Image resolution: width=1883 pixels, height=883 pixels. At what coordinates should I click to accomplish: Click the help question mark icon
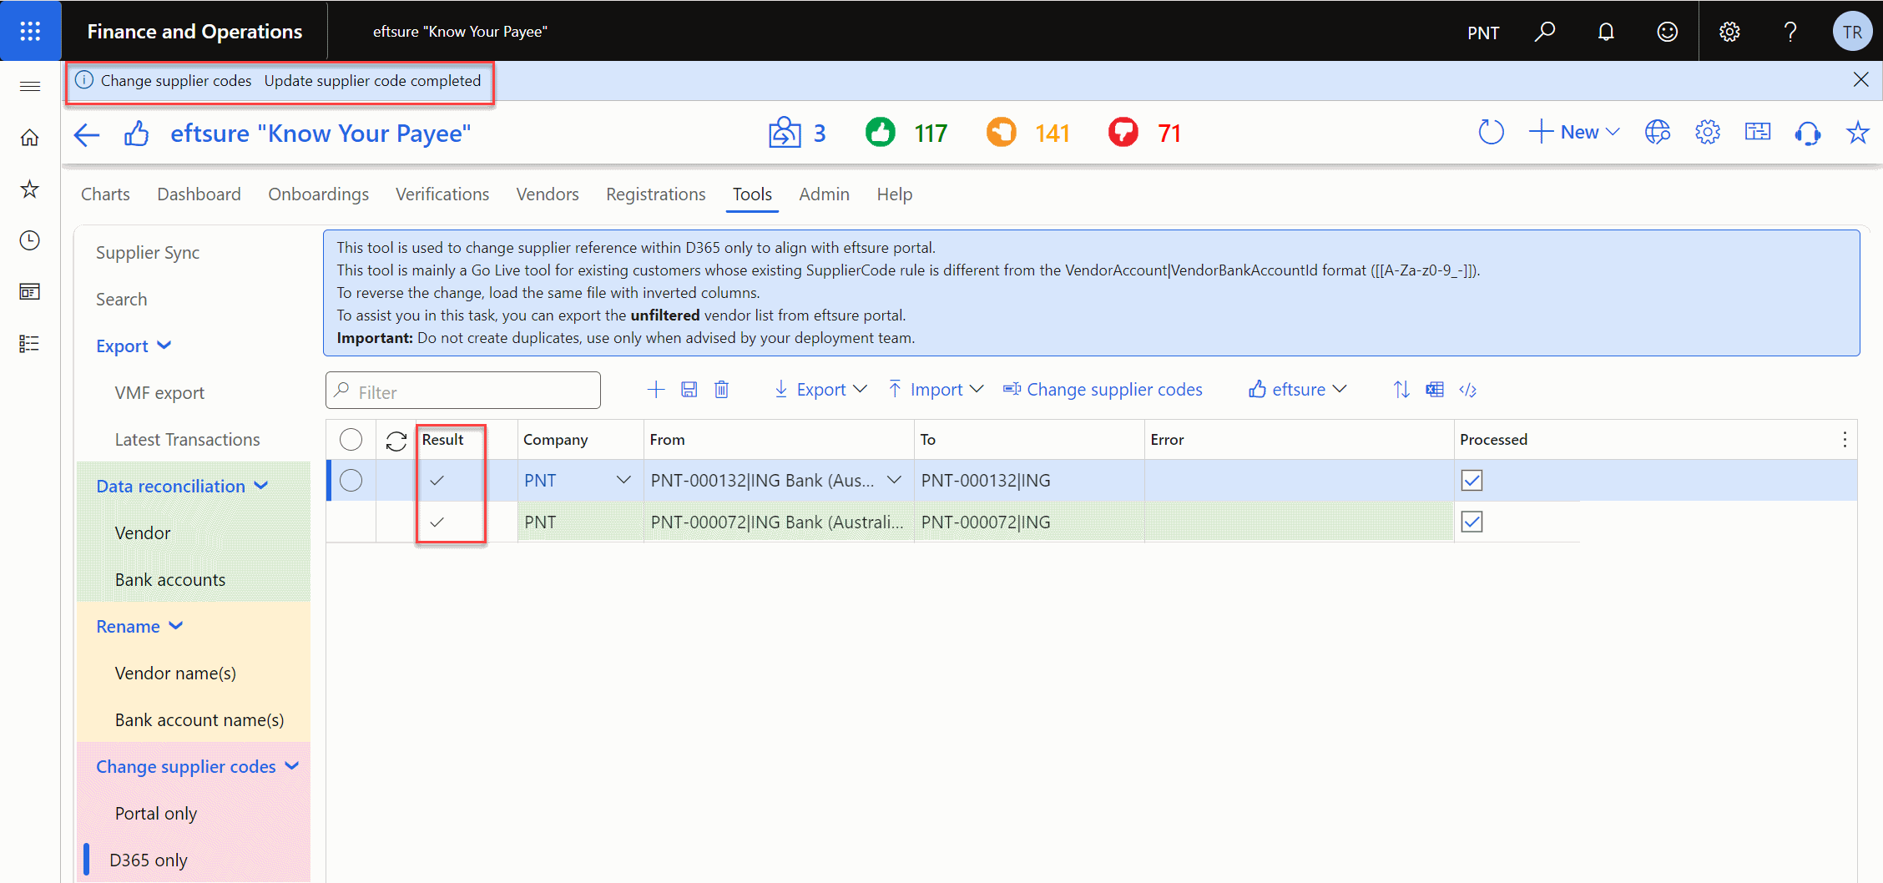[1790, 32]
